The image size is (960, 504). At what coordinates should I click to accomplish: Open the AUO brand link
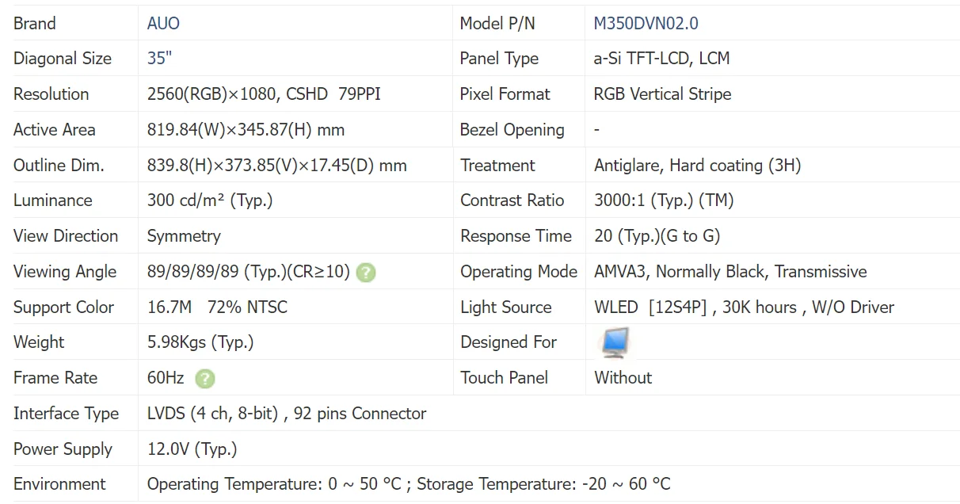point(163,23)
